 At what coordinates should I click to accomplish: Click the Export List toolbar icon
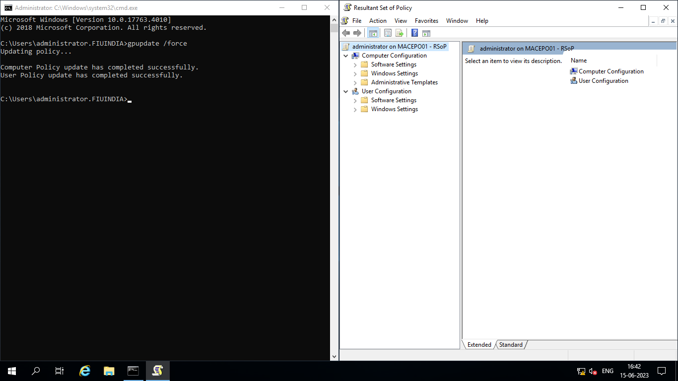tap(400, 33)
